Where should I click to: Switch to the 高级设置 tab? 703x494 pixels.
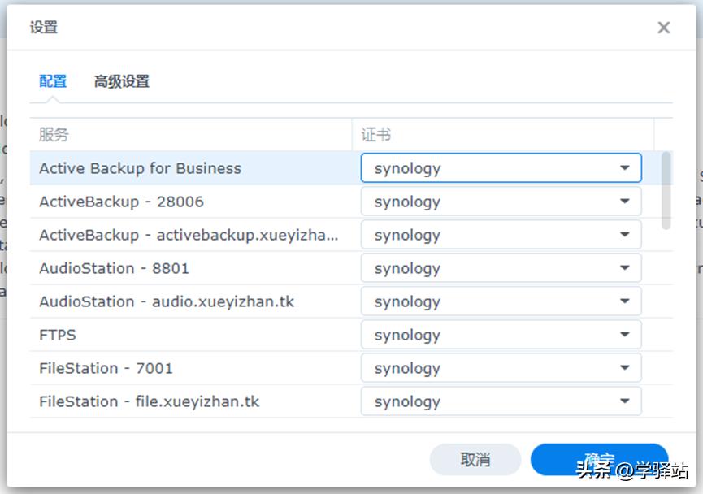[120, 81]
